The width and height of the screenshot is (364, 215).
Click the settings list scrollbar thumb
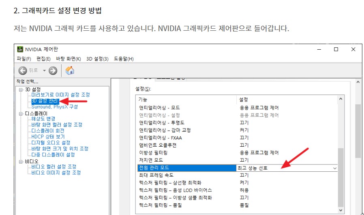point(340,177)
